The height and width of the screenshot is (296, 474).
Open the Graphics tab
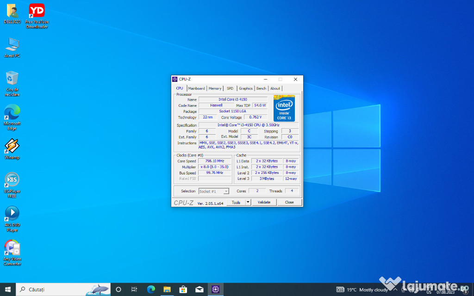[246, 88]
